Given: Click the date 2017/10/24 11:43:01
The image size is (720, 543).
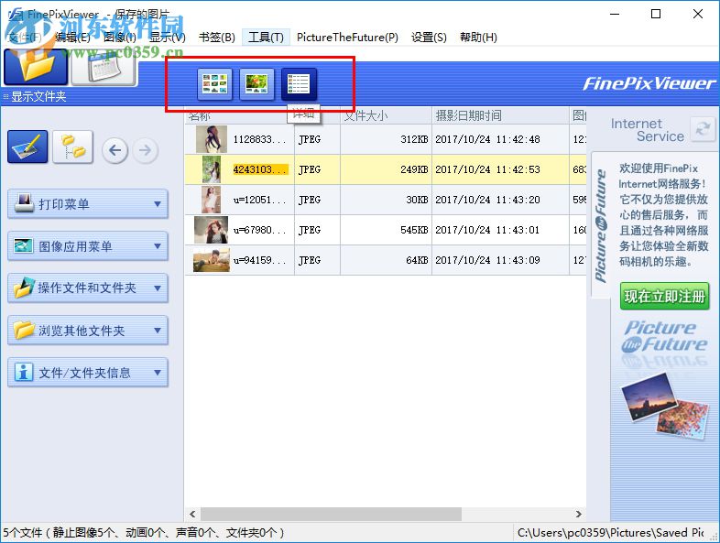Looking at the screenshot, I should click(x=487, y=230).
